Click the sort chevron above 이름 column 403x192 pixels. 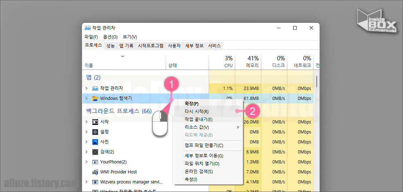click(123, 56)
